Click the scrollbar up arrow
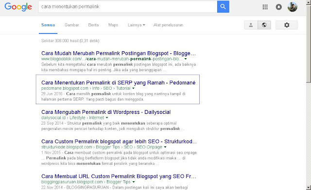This screenshot has height=190, width=311. pos(309,2)
